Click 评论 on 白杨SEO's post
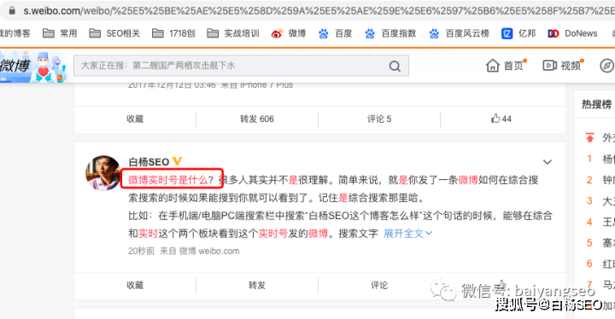This screenshot has width=615, height=319. pos(379,285)
